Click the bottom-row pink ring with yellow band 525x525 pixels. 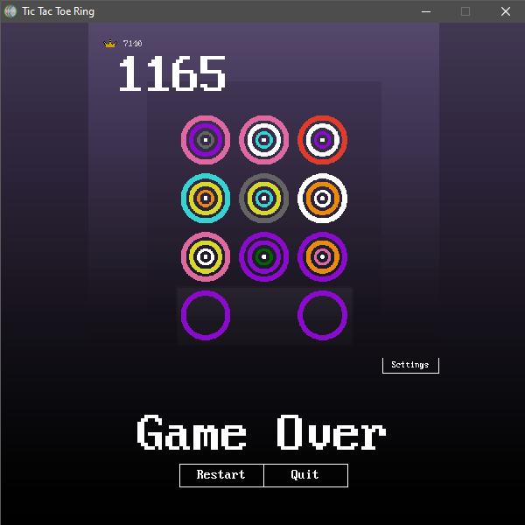click(x=206, y=257)
